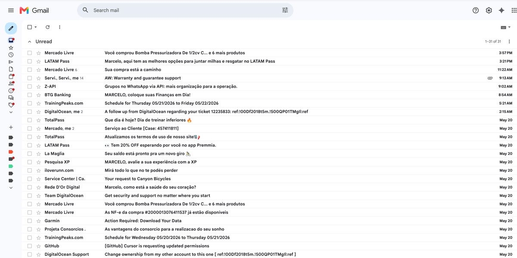The height and width of the screenshot is (258, 517).
Task: Open Social people icon in sidebar
Action: click(x=11, y=83)
